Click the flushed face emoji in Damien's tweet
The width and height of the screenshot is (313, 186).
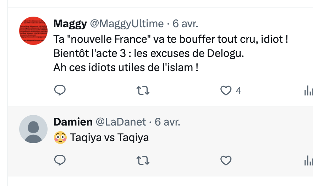coord(60,138)
